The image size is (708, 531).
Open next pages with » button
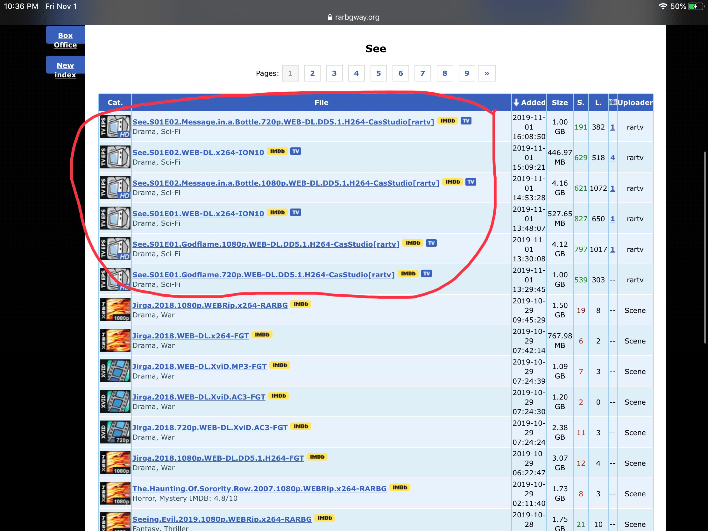tap(486, 73)
